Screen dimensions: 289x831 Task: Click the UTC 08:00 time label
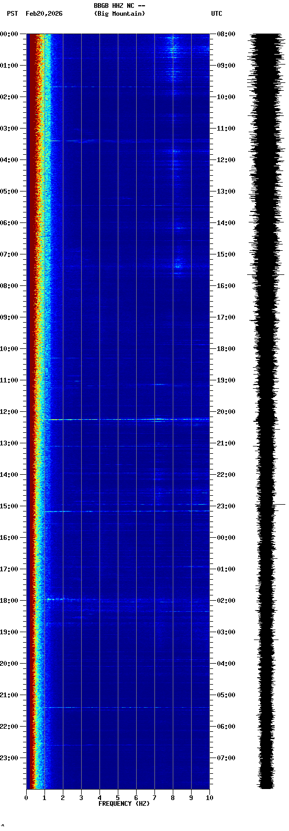click(x=226, y=34)
